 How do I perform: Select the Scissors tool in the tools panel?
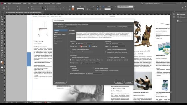(2, 41)
